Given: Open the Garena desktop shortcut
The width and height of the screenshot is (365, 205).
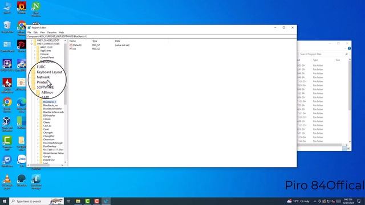Looking at the screenshot, I should [22, 46].
